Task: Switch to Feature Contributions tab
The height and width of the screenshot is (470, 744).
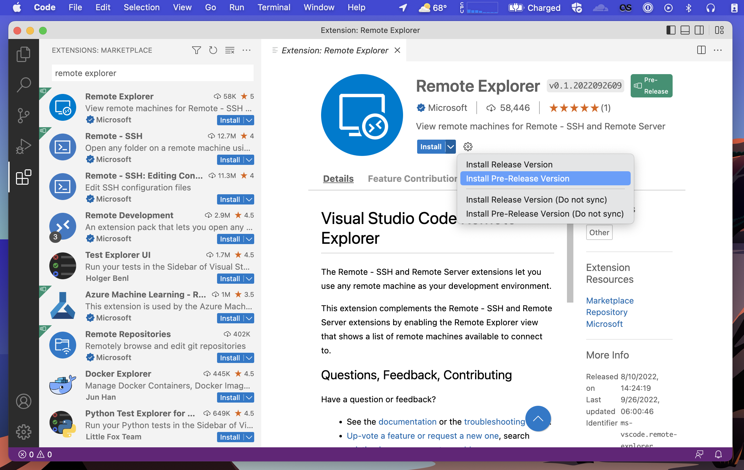Action: click(x=413, y=178)
